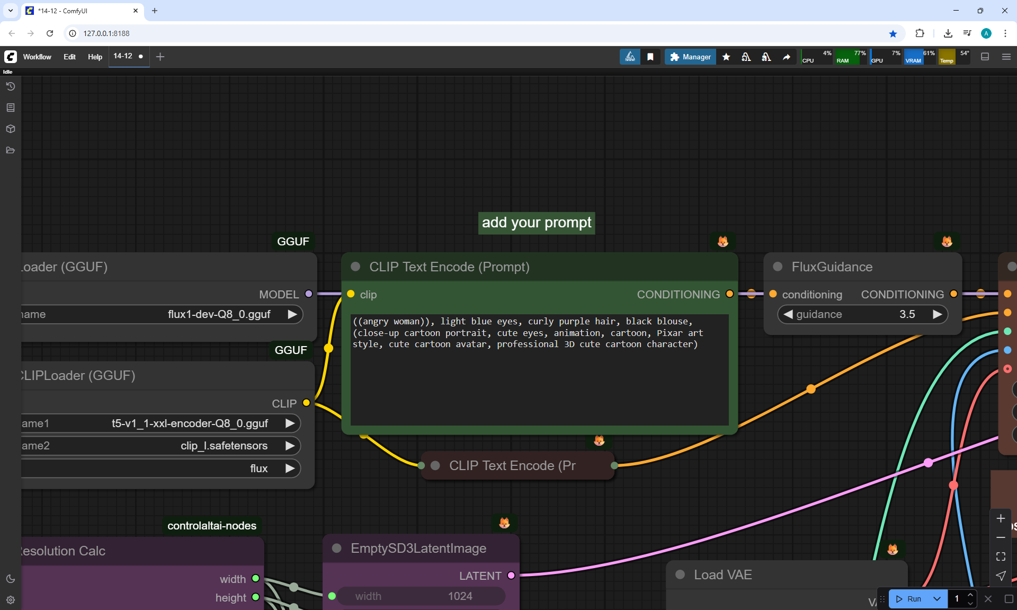Screen dimensions: 1017x610
Task: Click the bookmark icon in top toolbar
Action: (650, 57)
